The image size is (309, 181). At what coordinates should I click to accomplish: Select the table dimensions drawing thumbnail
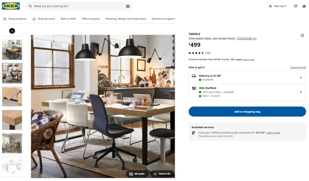(x=12, y=167)
